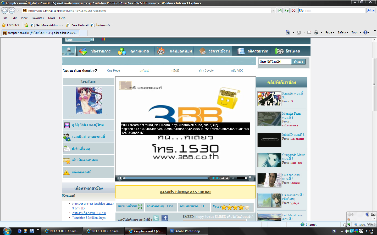Open the View menu
Screen dimensions: 377x235
click(24, 18)
